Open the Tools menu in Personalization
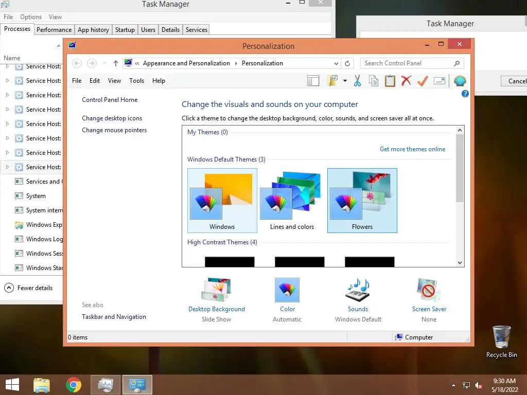Viewport: 527px width, 395px height. [136, 81]
